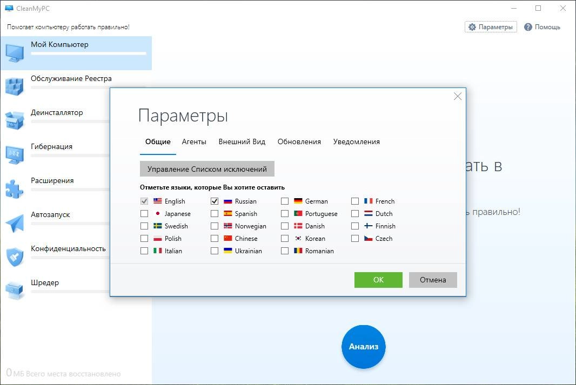Click the Registry Maintenance cubes icon
The image size is (576, 385).
pyautogui.click(x=15, y=86)
